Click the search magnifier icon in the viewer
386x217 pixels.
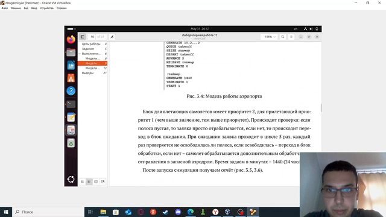tap(283, 37)
